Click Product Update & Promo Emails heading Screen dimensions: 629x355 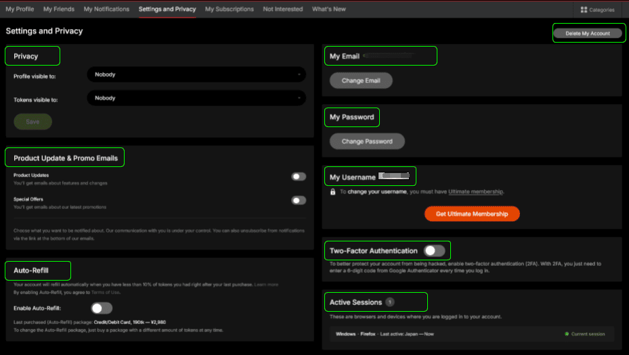[66, 158]
